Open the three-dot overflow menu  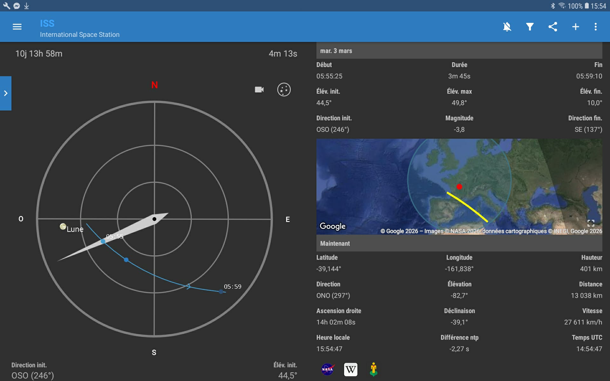596,27
